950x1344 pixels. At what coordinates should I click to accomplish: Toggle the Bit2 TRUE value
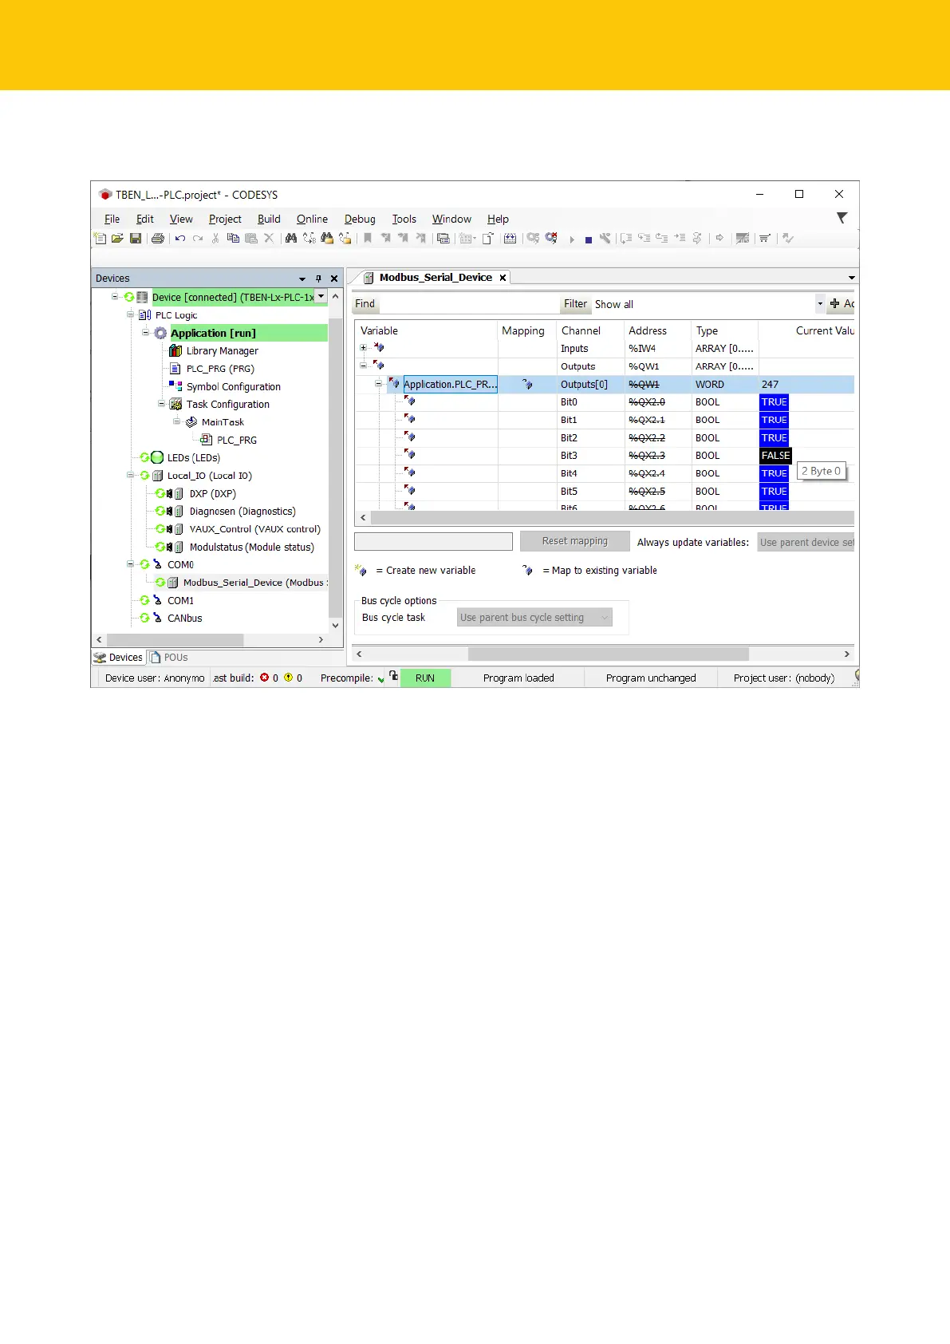(774, 438)
